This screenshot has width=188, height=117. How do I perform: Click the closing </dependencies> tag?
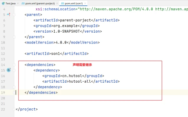(41, 93)
